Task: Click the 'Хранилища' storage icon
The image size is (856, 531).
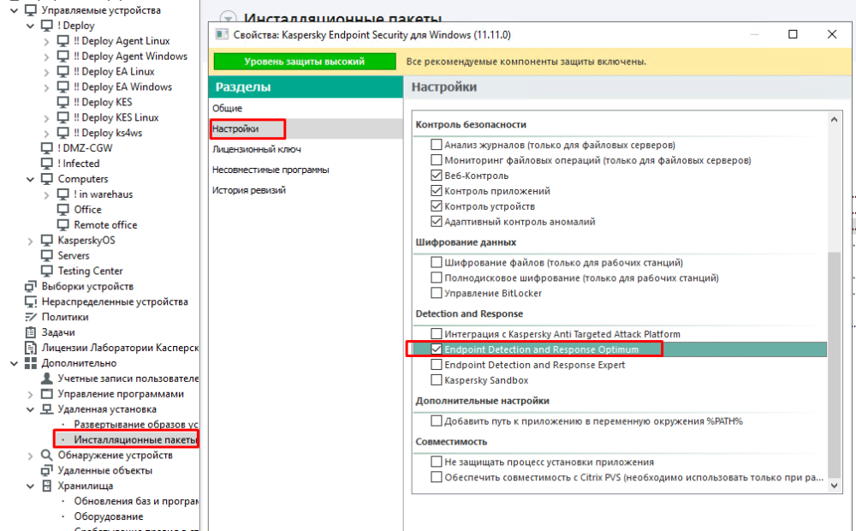Action: click(47, 486)
